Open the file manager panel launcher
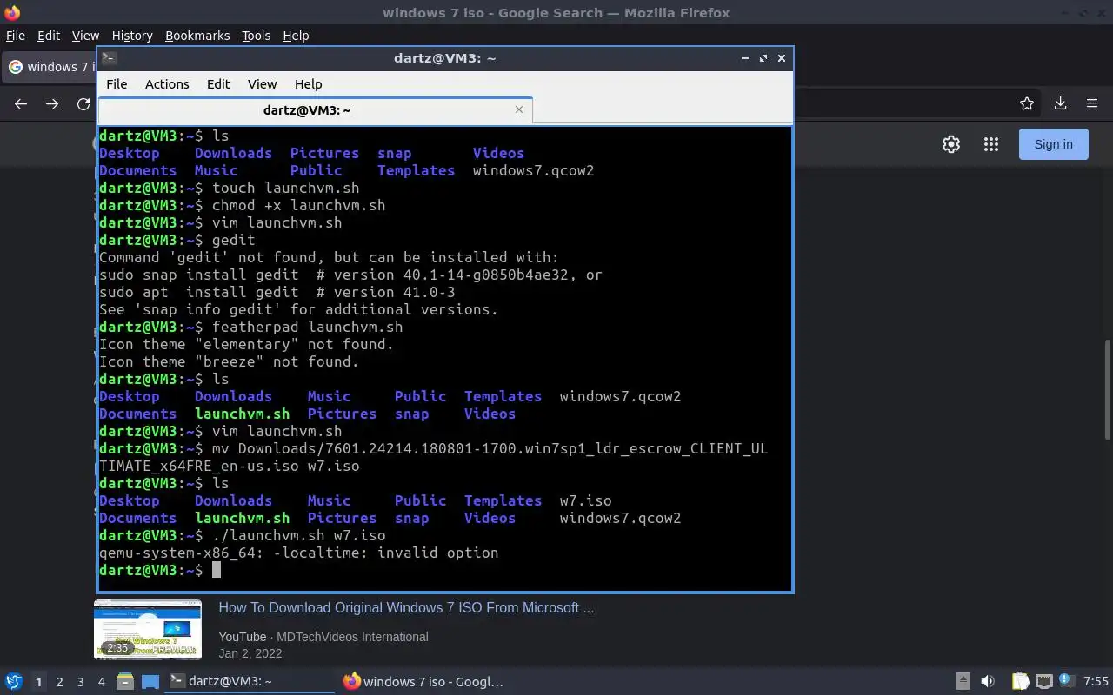 tap(124, 682)
